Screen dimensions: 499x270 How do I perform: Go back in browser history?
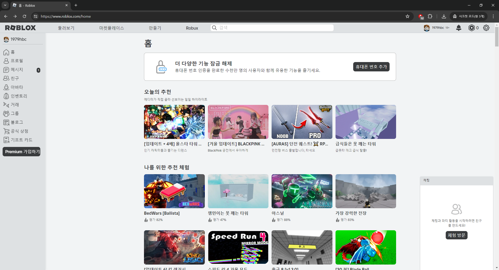click(6, 16)
